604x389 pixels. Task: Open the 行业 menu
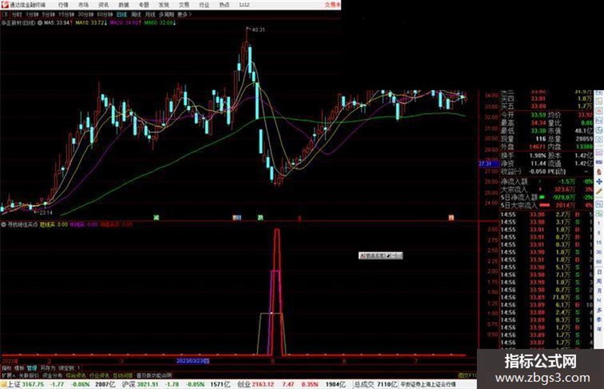(204, 5)
